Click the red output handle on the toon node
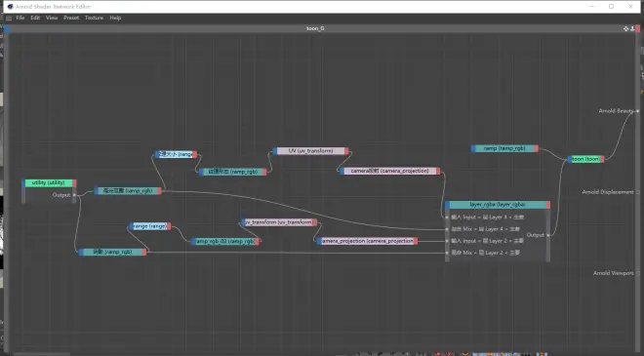The height and width of the screenshot is (356, 644). click(x=602, y=159)
